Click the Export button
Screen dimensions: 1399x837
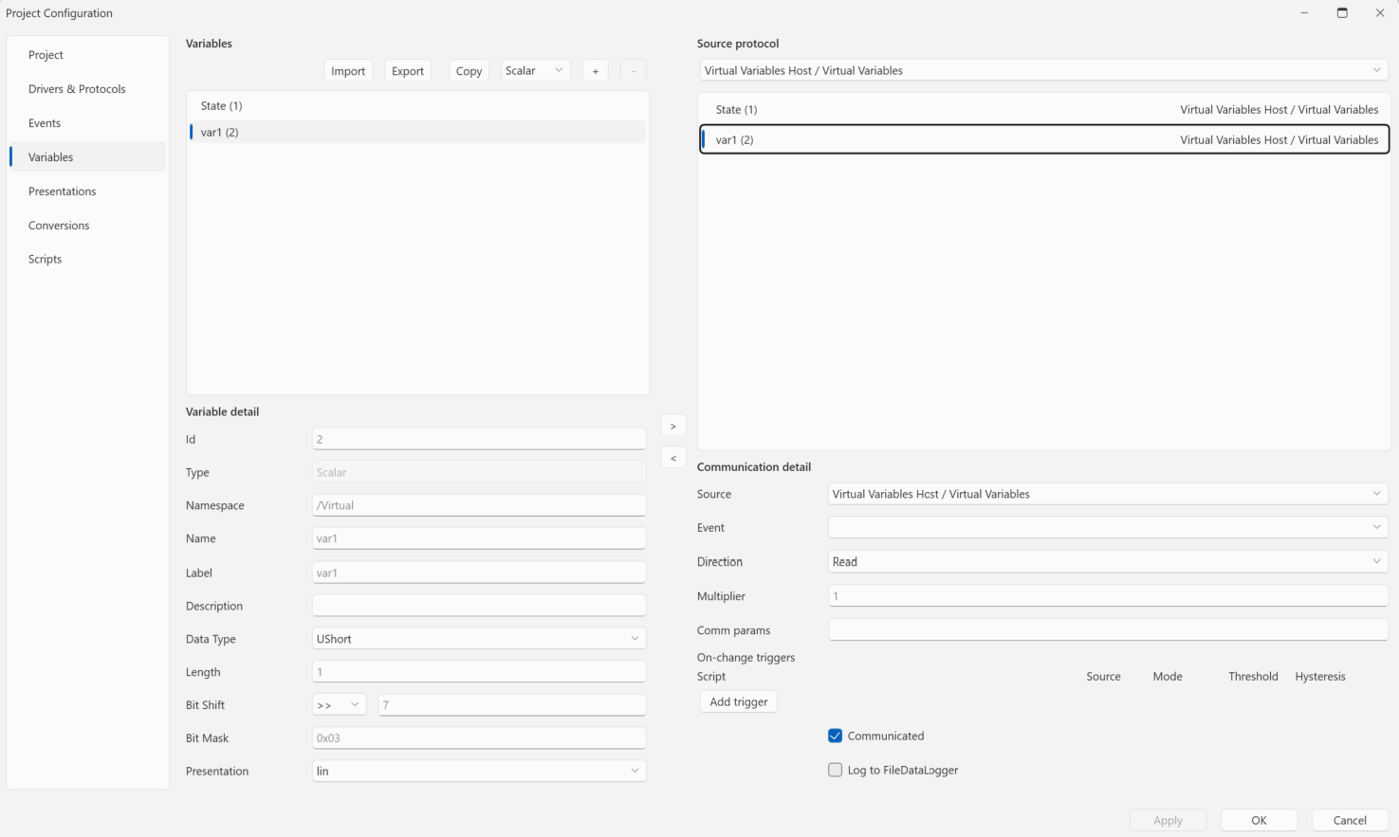[408, 71]
